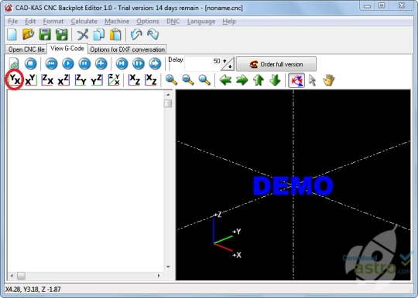Open a file with the folder icon
Viewport: 418px width, 298px height.
(29, 34)
